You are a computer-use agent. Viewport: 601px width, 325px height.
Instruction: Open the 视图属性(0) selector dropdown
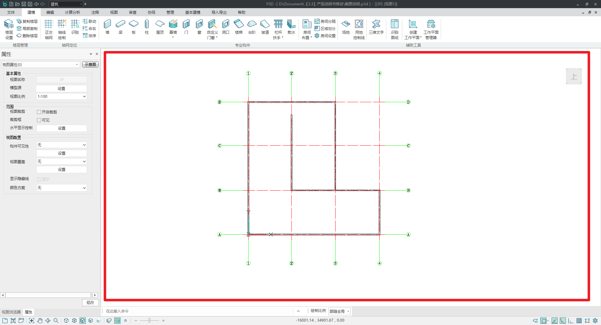[x=40, y=65]
